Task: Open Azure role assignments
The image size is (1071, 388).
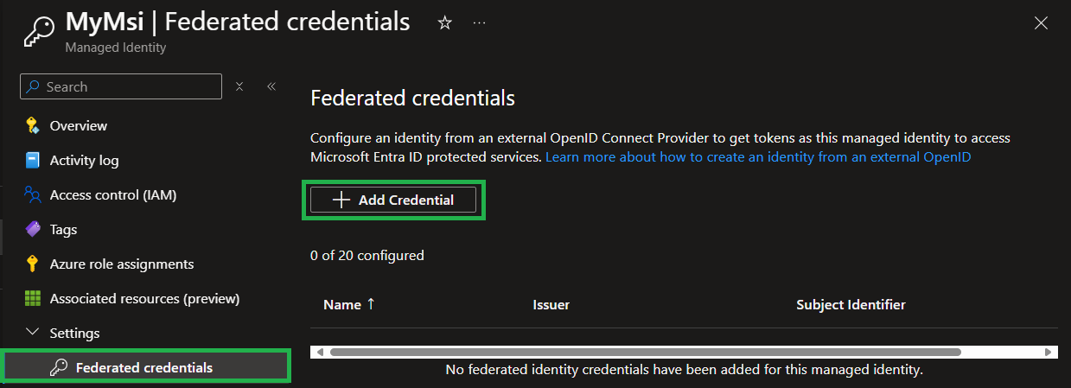Action: (x=122, y=264)
